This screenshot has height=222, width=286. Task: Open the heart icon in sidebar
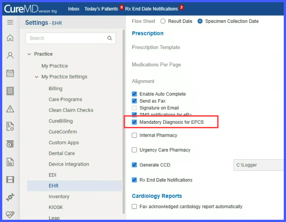(10, 214)
